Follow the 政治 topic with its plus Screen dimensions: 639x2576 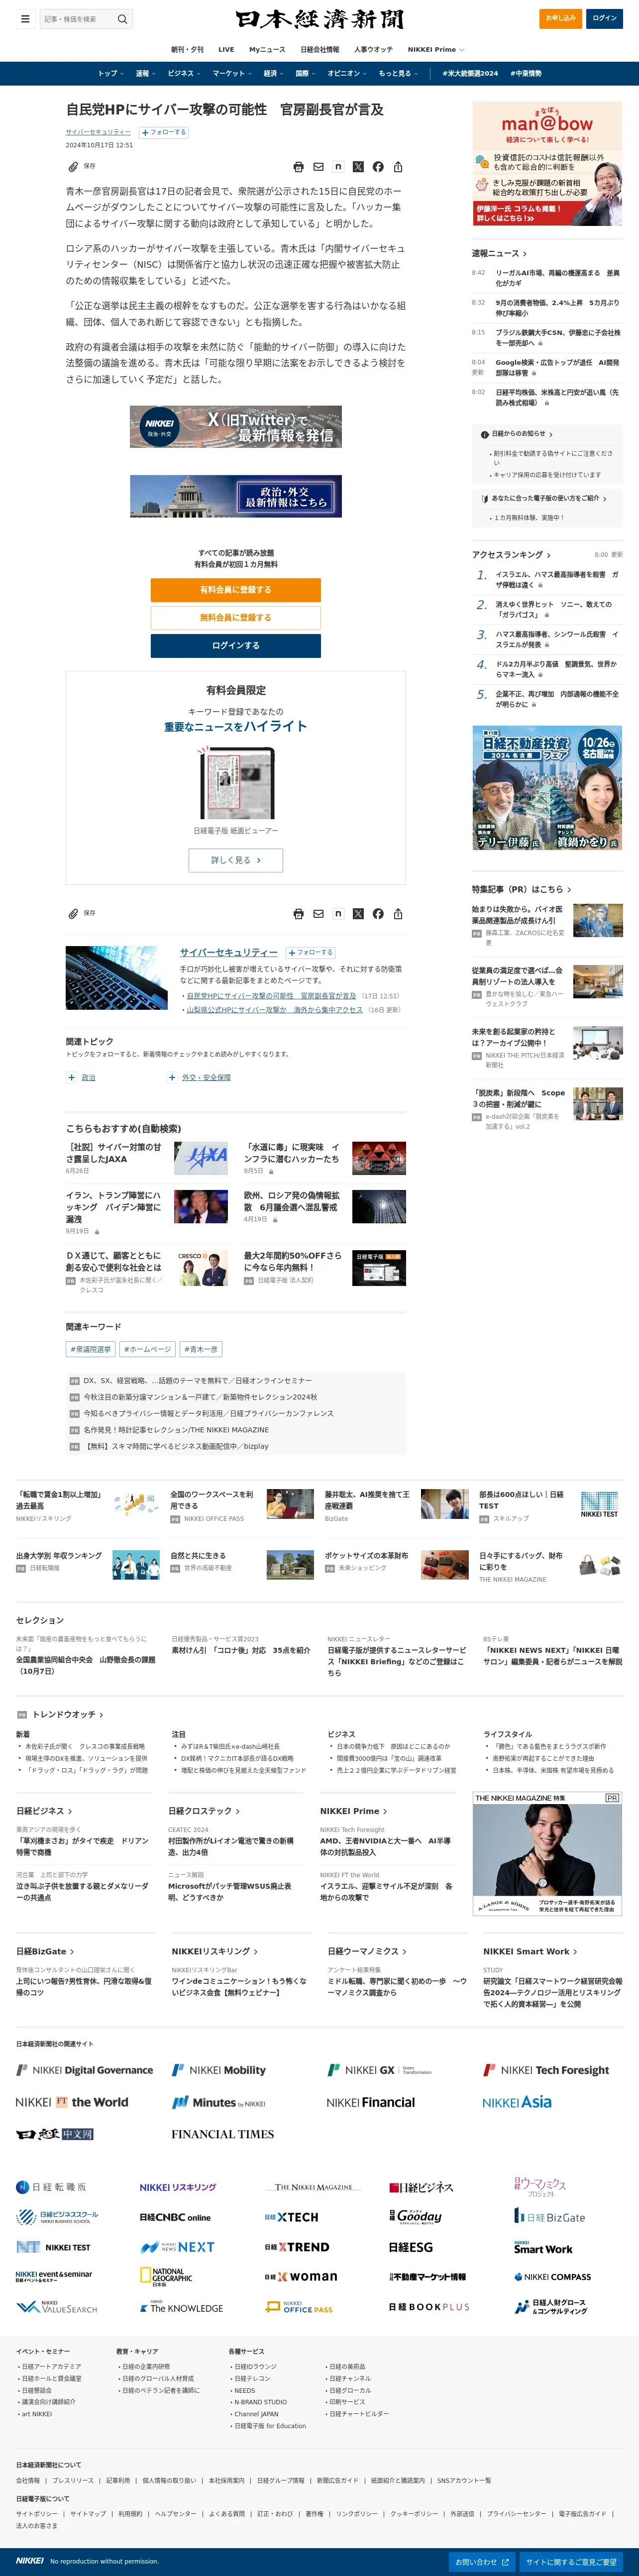(71, 1077)
